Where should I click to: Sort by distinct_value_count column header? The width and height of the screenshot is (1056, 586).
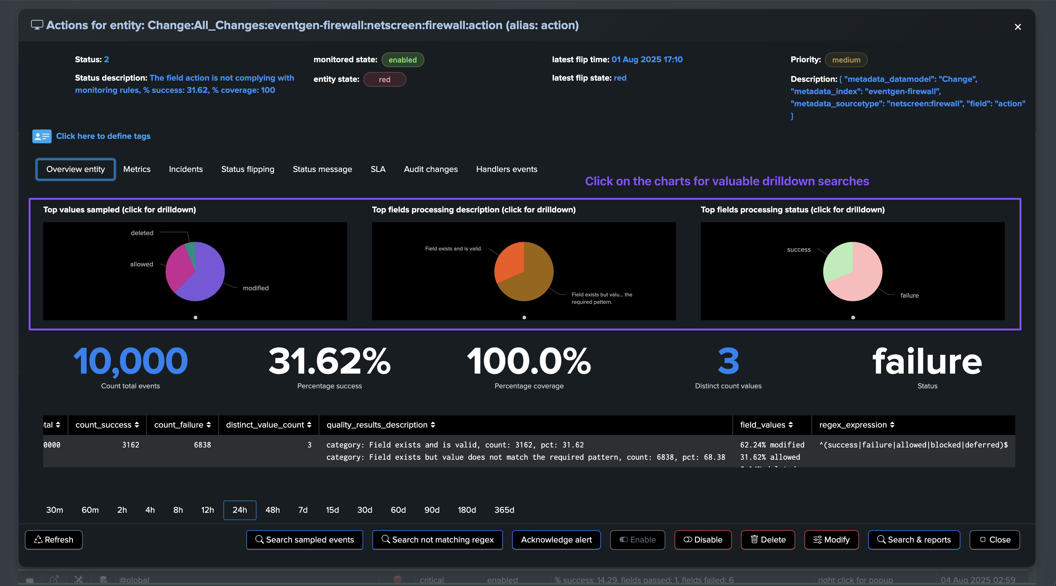268,425
